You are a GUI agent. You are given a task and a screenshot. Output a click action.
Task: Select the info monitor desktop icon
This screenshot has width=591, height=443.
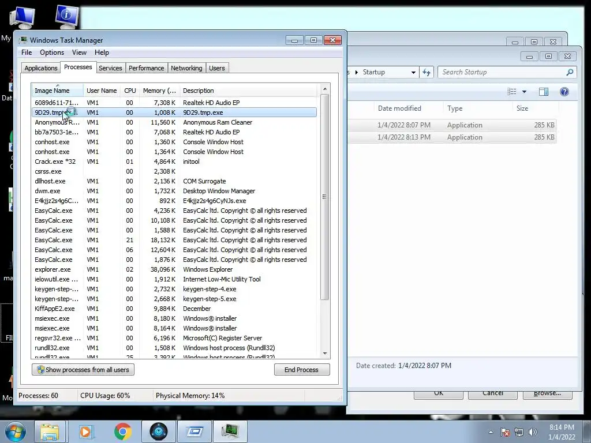pyautogui.click(x=67, y=17)
